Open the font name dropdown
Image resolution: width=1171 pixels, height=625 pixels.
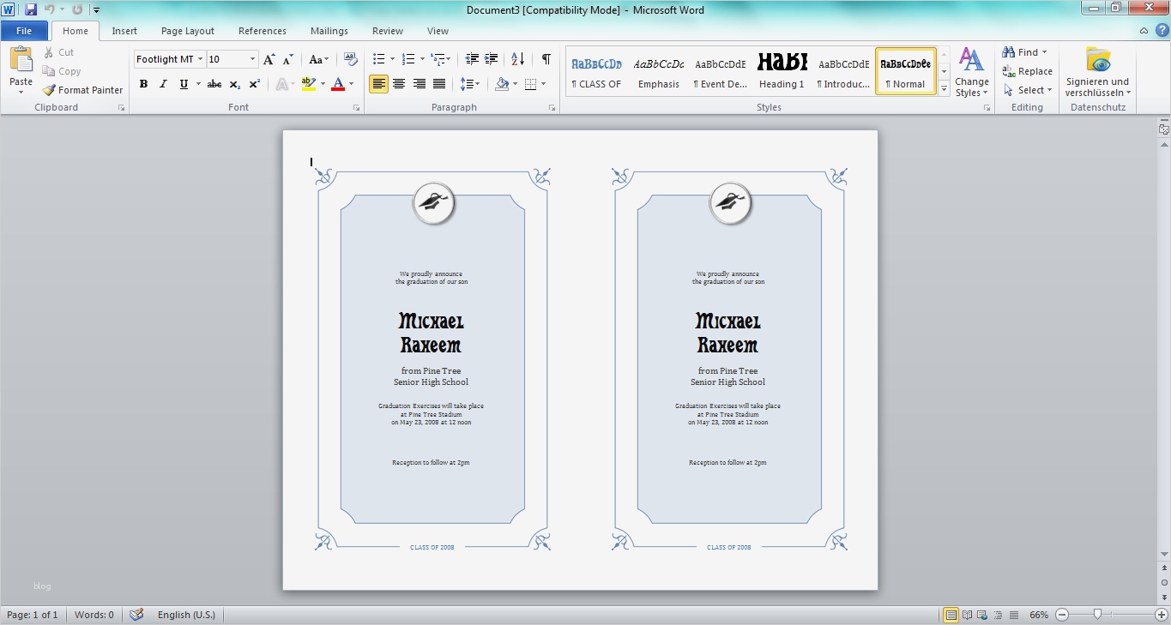[x=200, y=59]
